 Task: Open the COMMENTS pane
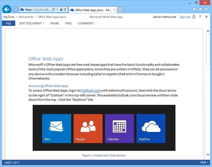pyautogui.click(x=86, y=23)
